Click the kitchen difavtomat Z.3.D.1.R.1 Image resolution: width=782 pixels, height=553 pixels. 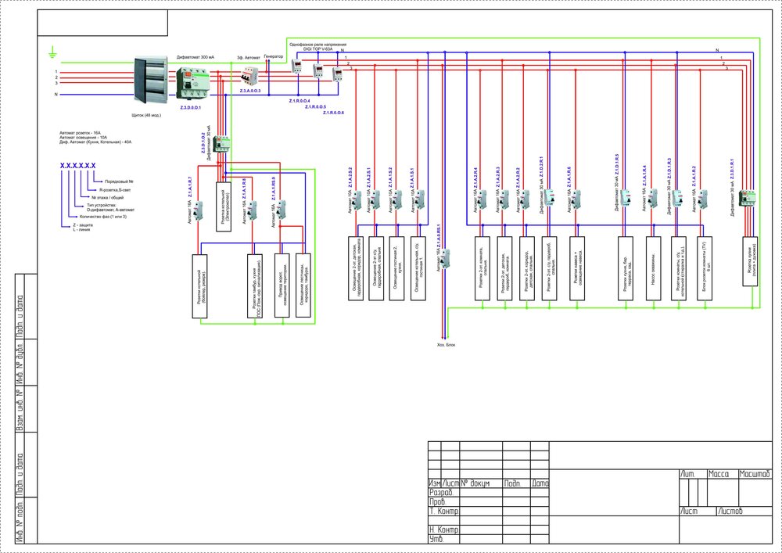(x=747, y=199)
